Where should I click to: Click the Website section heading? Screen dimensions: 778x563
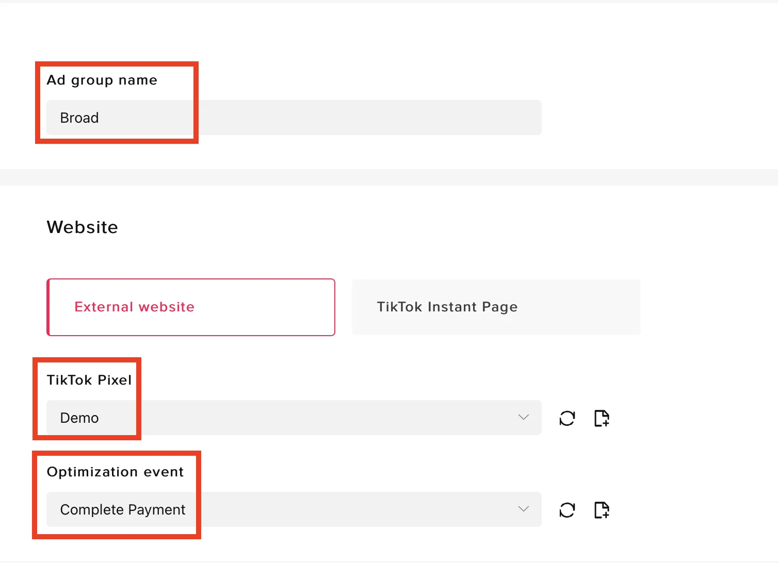[x=83, y=227]
